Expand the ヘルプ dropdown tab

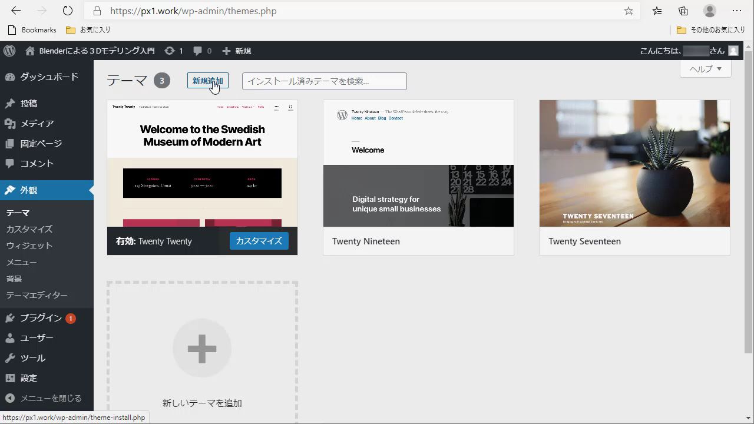coord(705,69)
